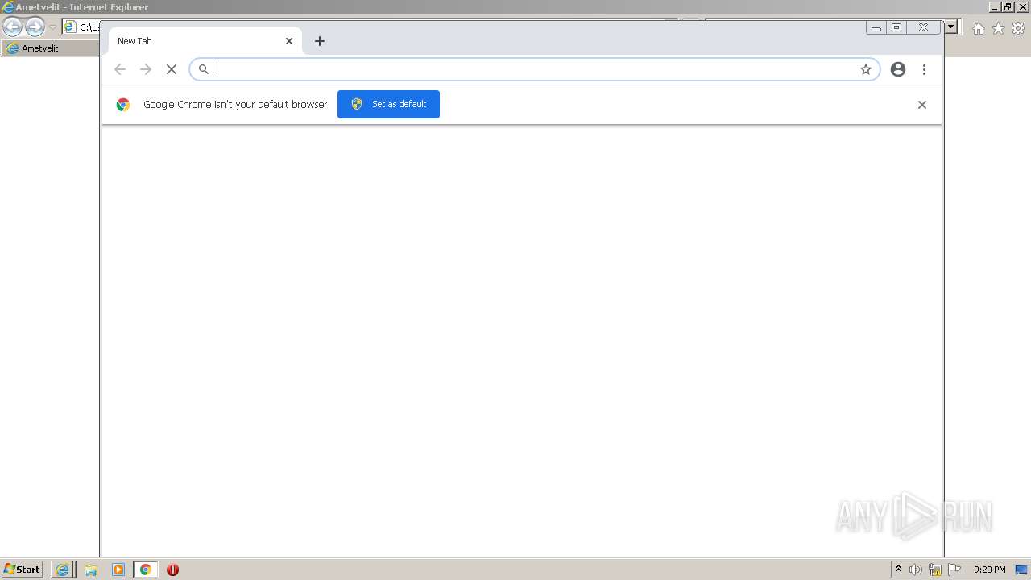Show hidden system tray icons

click(898, 570)
